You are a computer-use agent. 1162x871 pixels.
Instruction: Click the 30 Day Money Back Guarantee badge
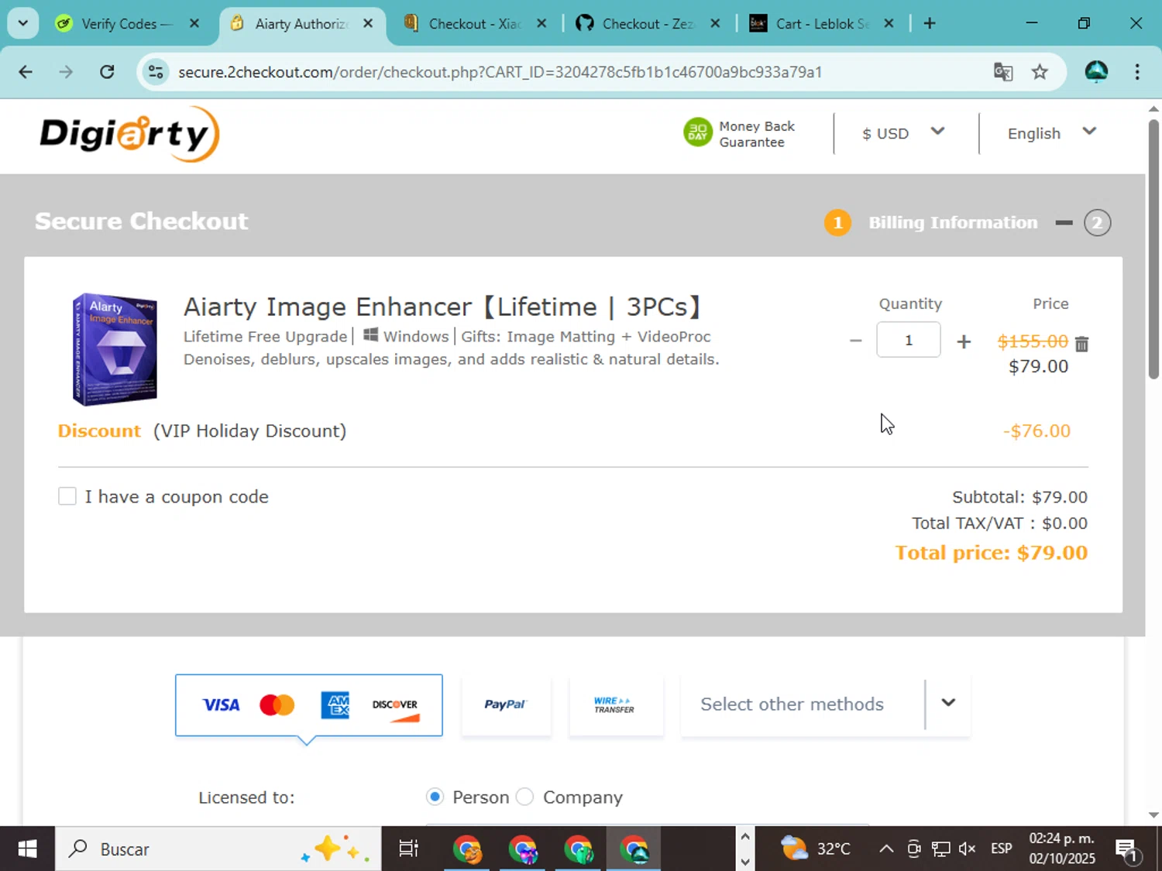coord(739,134)
